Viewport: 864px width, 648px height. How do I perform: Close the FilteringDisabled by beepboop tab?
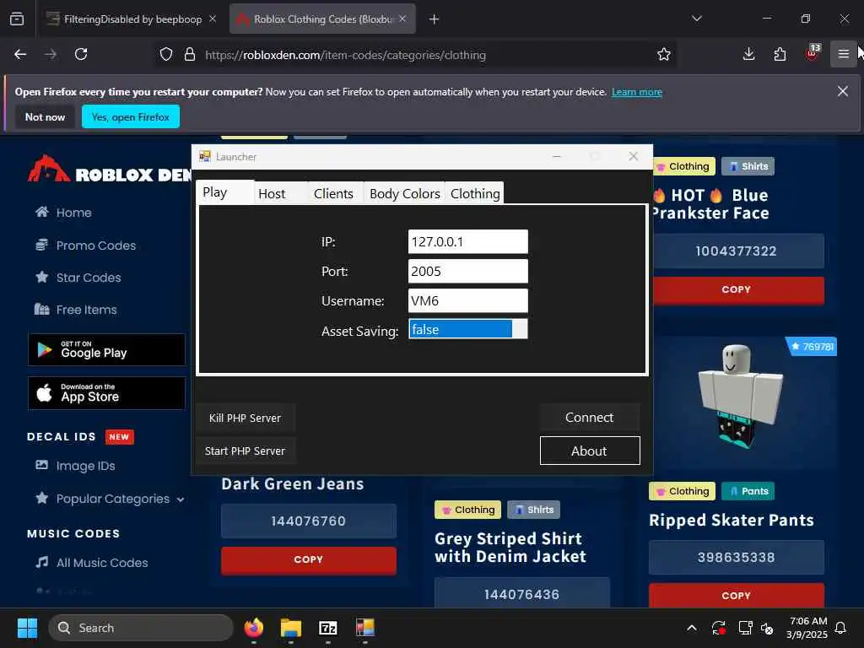(213, 19)
